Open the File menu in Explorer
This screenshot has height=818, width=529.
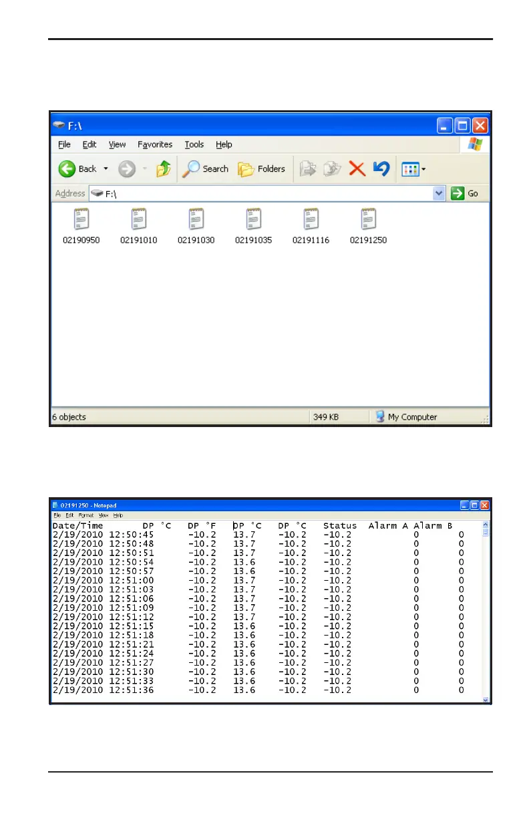(x=64, y=144)
